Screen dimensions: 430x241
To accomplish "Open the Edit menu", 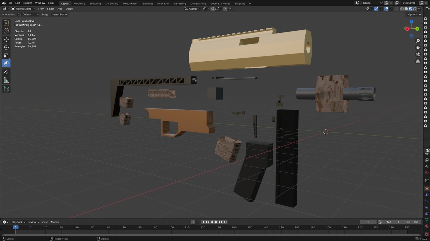I will (x=17, y=3).
